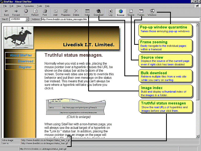The image size is (201, 151).
Task: Open the File menu
Action: coord(5,6)
